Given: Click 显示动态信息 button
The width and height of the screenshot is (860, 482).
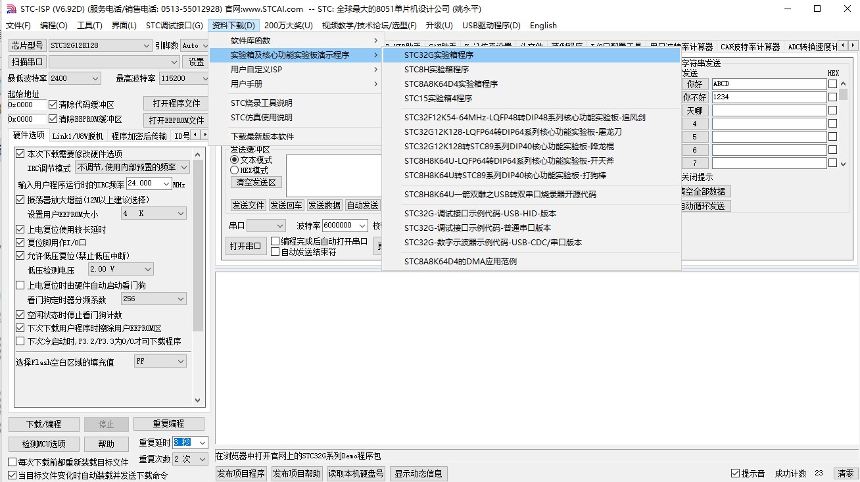Looking at the screenshot, I should (418, 473).
